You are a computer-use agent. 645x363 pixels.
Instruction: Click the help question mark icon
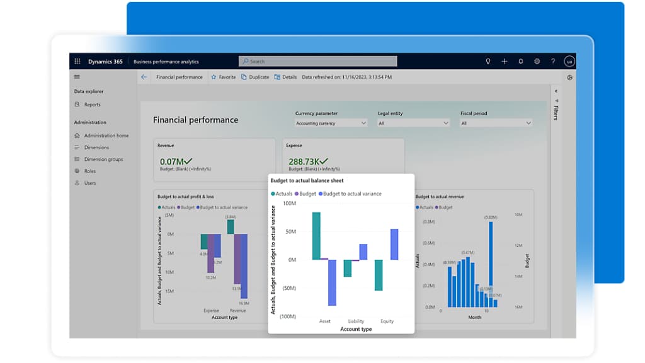click(x=553, y=62)
